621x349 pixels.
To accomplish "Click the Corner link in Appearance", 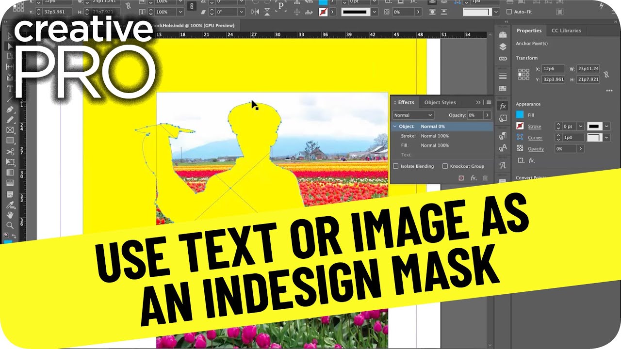I will pos(535,138).
